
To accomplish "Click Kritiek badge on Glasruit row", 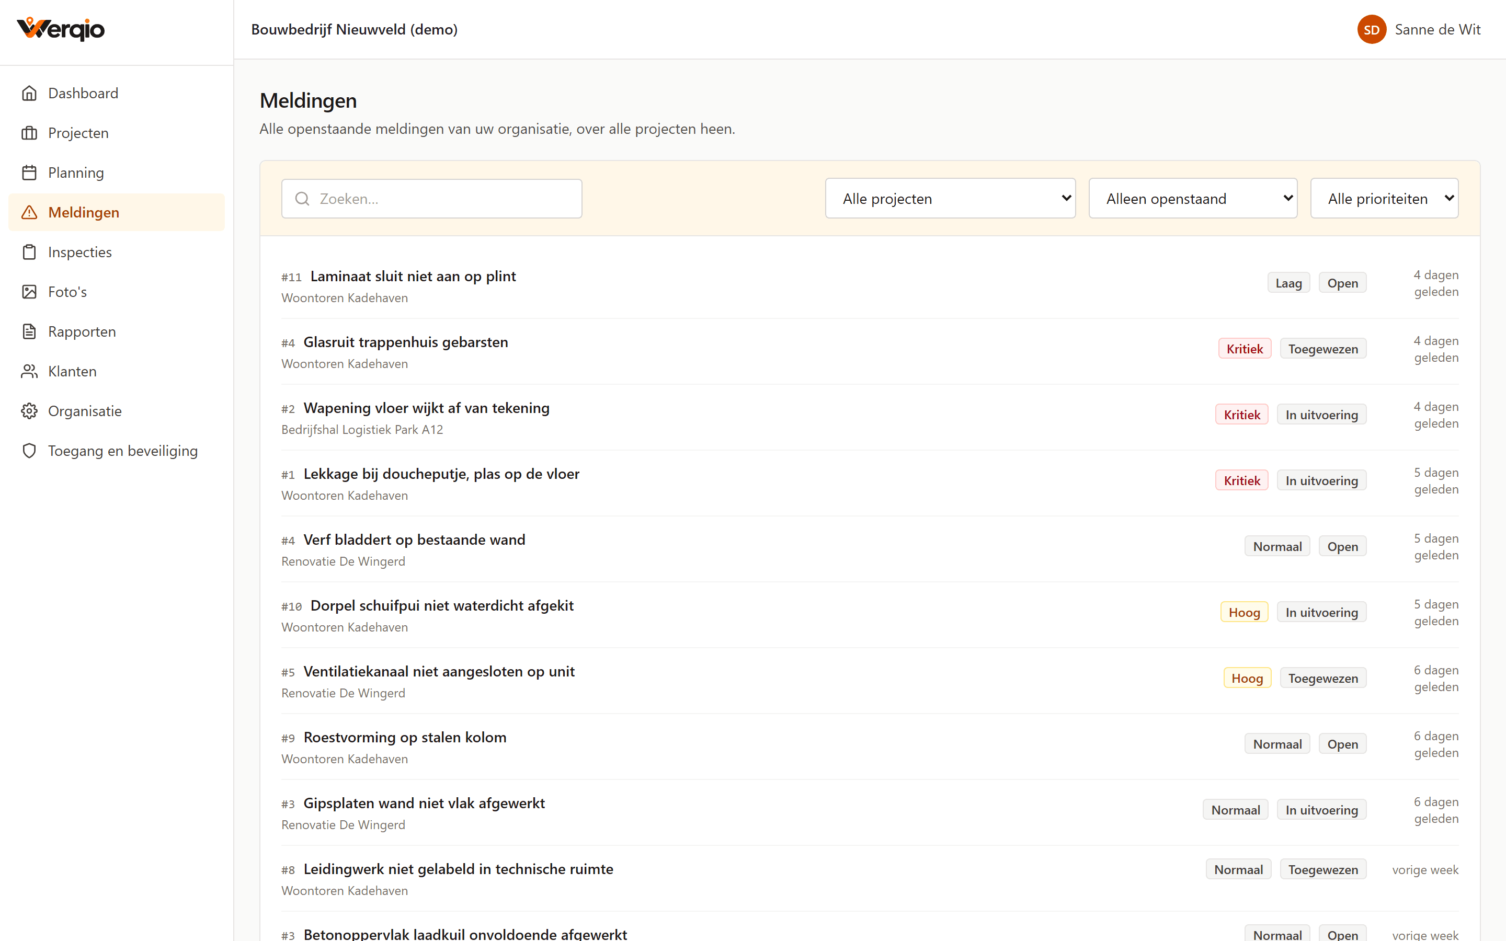I will [x=1245, y=349].
